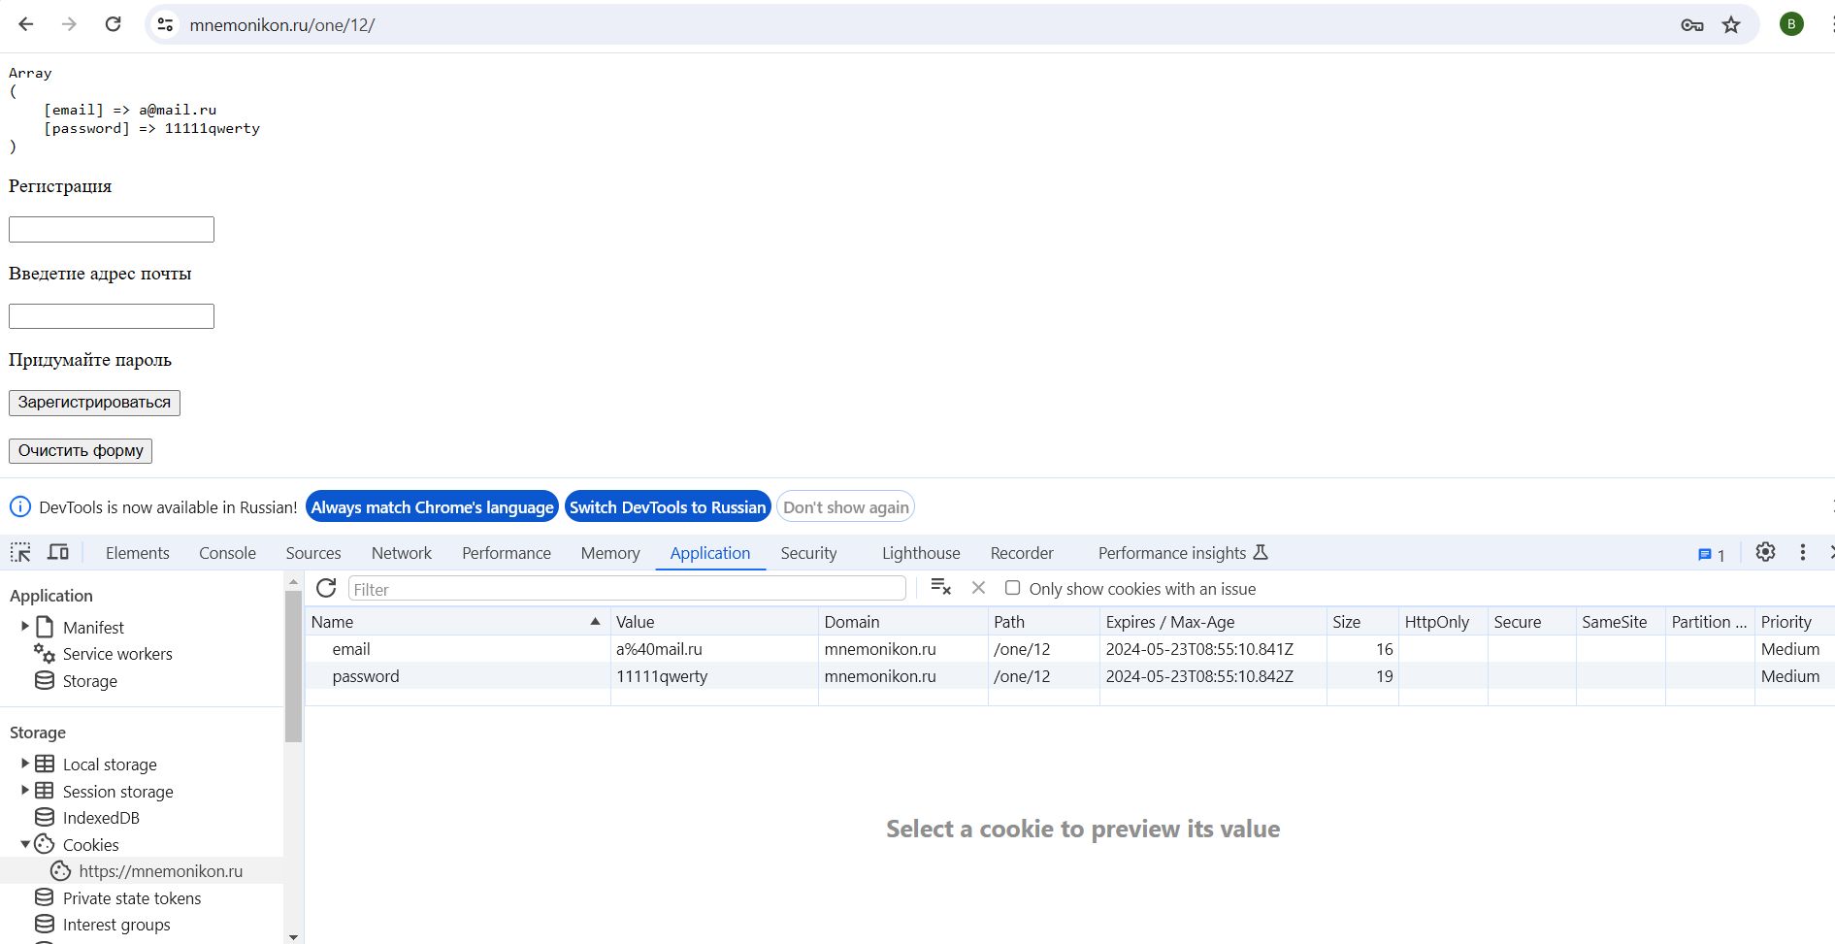Viewport: 1835px width, 944px height.
Task: Activate the inspect element picker icon
Action: point(20,552)
